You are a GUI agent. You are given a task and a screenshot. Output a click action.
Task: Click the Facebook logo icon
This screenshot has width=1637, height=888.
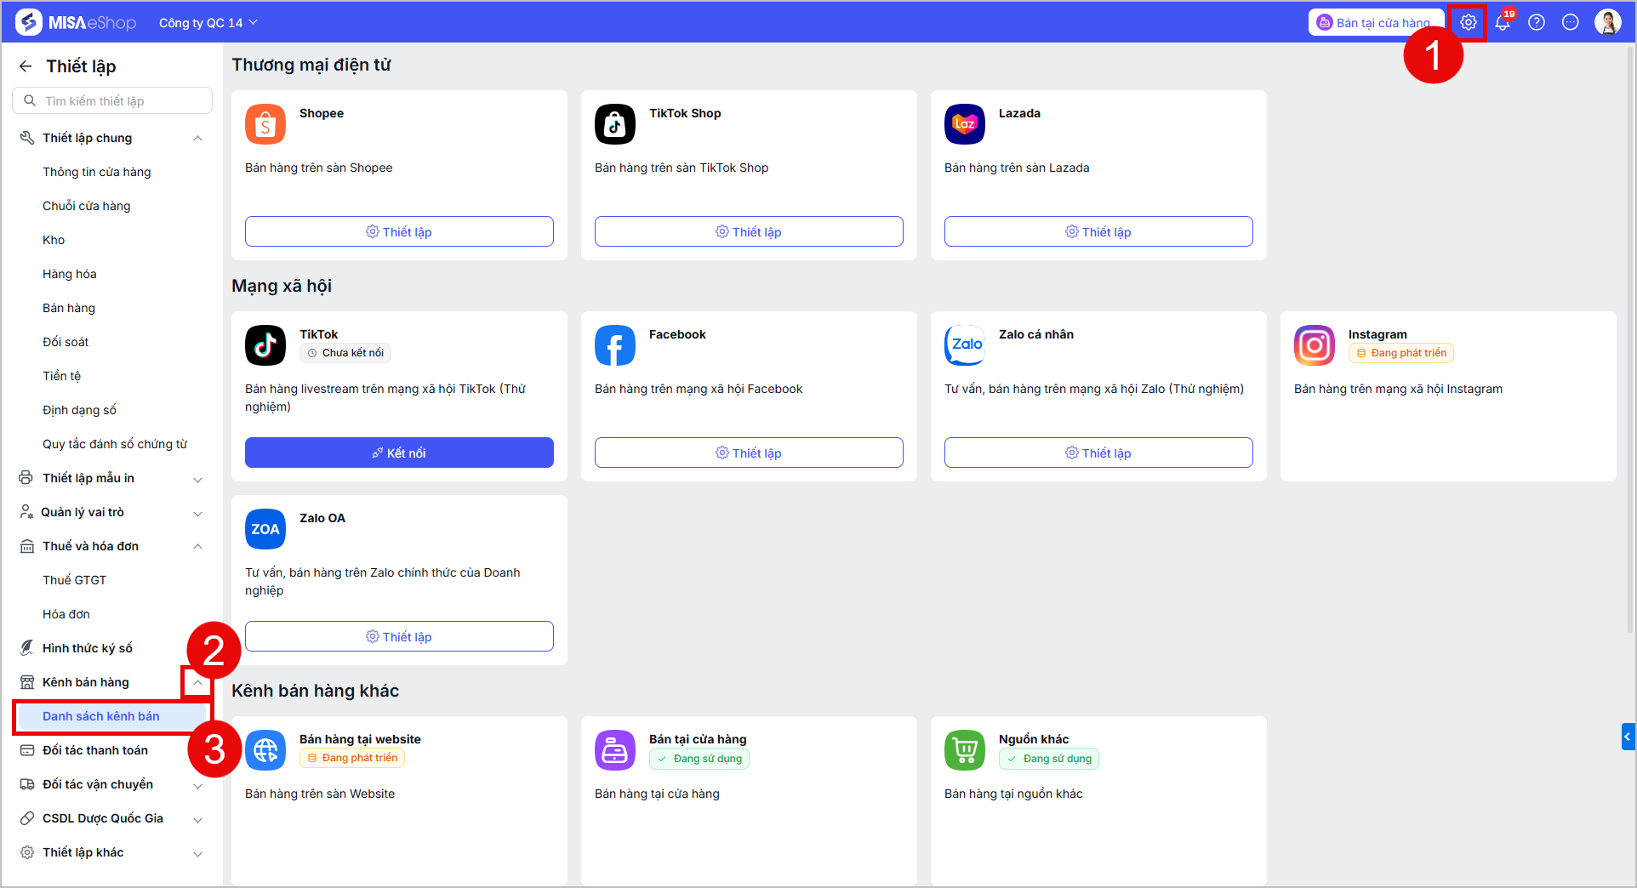(x=615, y=345)
